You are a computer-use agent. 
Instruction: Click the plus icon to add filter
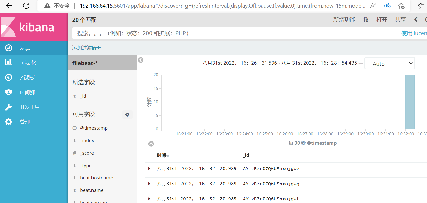[99, 48]
